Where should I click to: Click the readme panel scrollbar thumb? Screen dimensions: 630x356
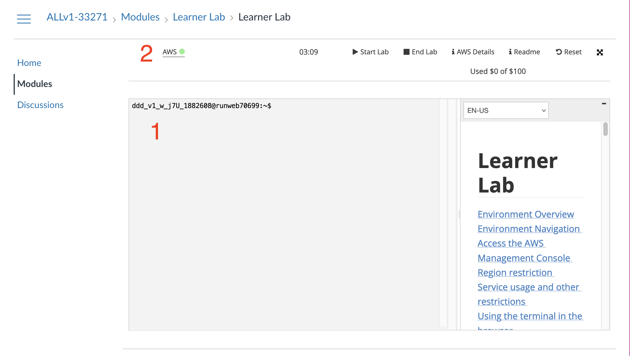(605, 129)
